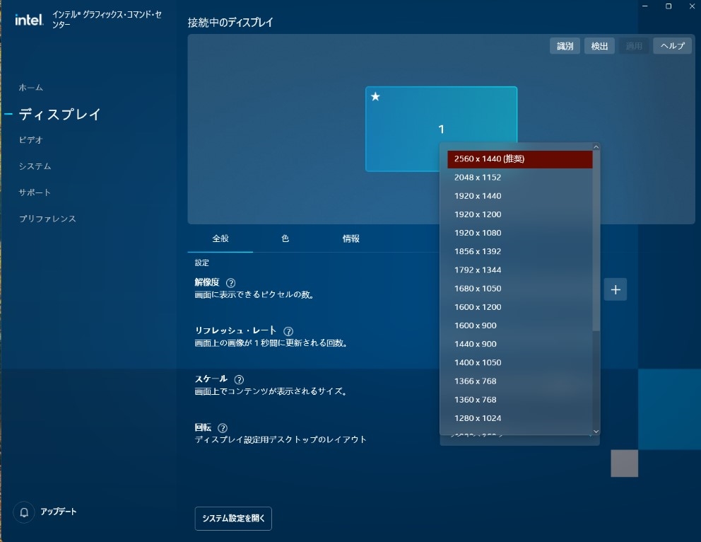Image resolution: width=701 pixels, height=542 pixels.
Task: Open the アップデート notification bell
Action: tap(24, 512)
